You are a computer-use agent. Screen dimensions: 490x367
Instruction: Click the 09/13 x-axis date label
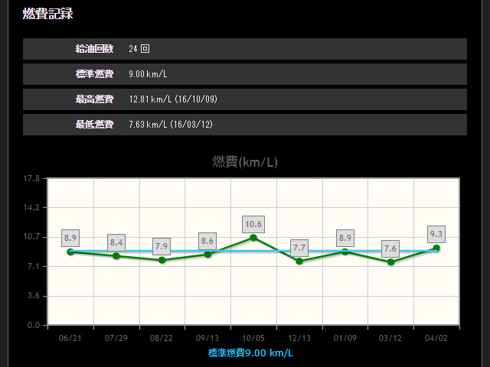(207, 338)
